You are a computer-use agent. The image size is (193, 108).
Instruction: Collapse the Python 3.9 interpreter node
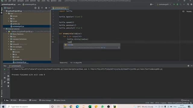point(6,31)
